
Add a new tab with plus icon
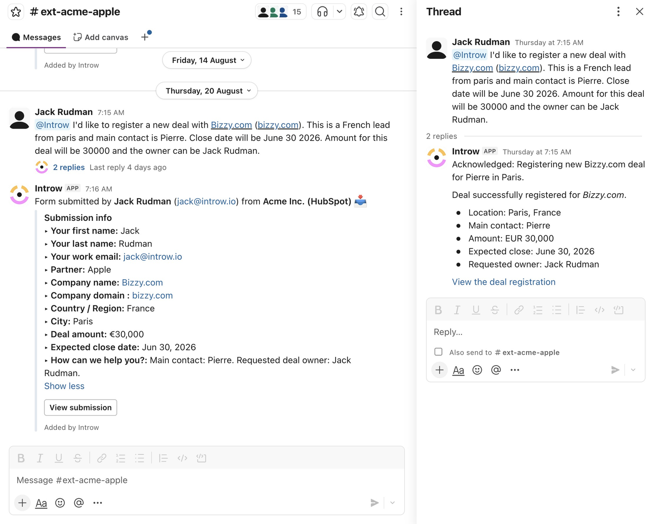[145, 37]
